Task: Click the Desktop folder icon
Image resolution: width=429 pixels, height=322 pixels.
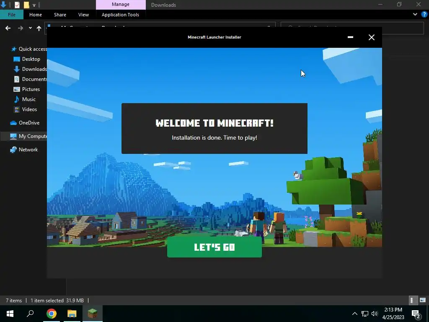Action: point(17,59)
